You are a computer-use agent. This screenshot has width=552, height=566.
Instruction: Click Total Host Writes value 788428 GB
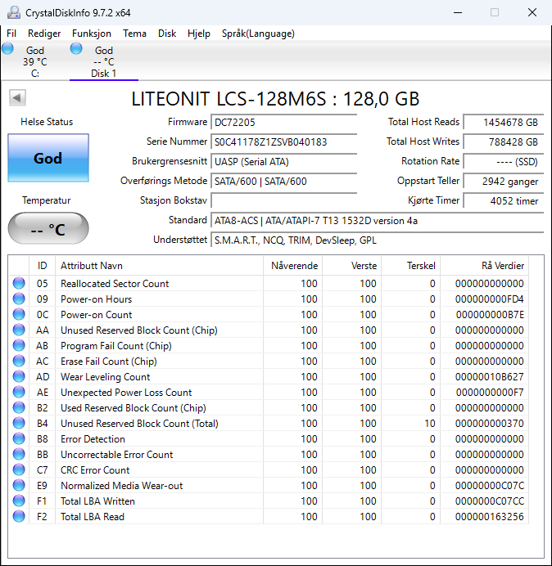(x=504, y=141)
